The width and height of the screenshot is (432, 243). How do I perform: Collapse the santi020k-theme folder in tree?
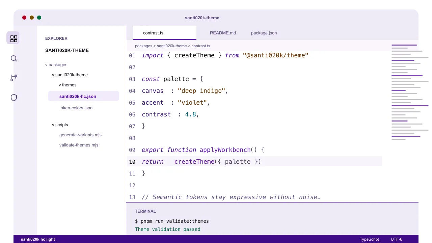[x=70, y=75]
